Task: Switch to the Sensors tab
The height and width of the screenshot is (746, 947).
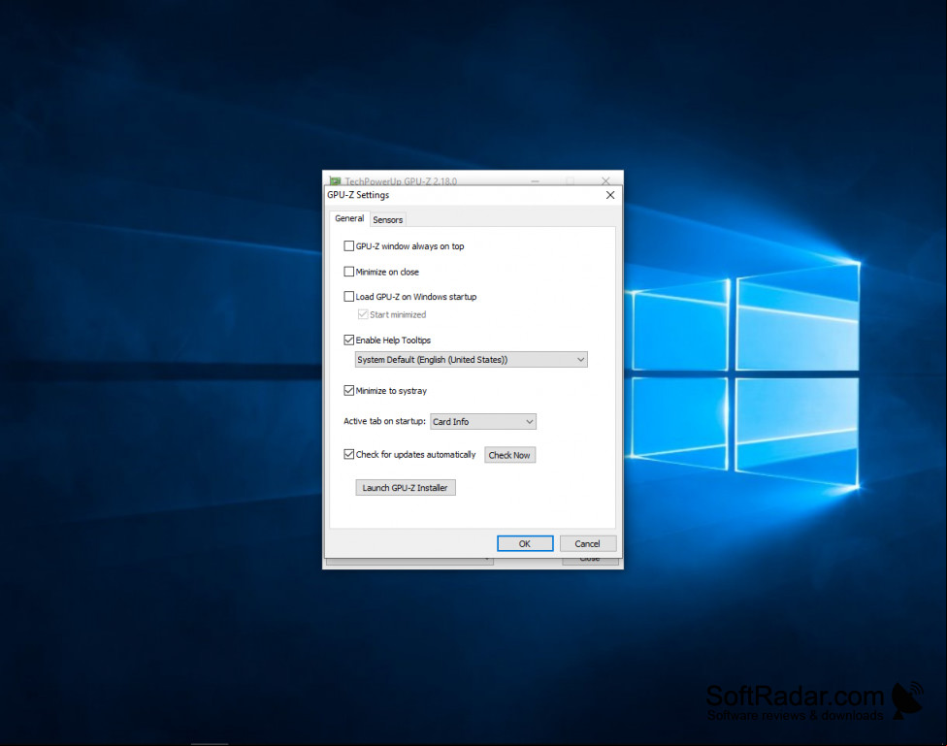Action: (387, 219)
